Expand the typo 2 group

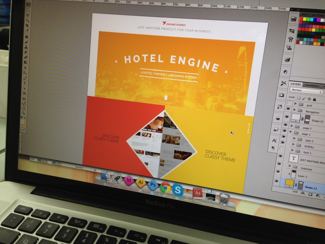coord(294,138)
